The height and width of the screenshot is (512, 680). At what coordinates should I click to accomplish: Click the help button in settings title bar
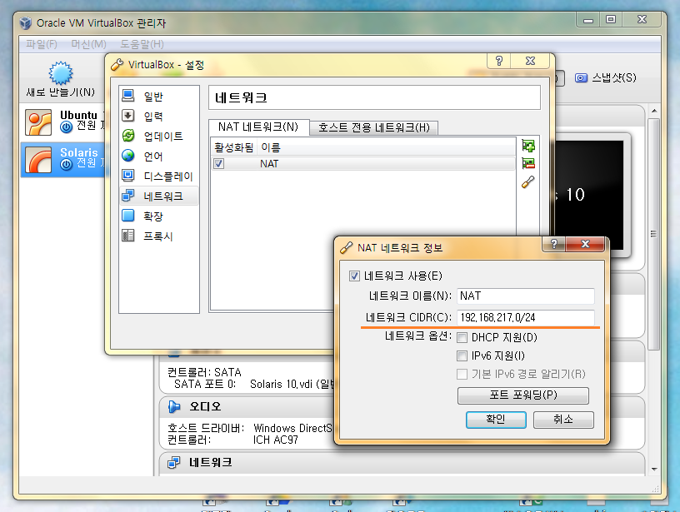[498, 61]
